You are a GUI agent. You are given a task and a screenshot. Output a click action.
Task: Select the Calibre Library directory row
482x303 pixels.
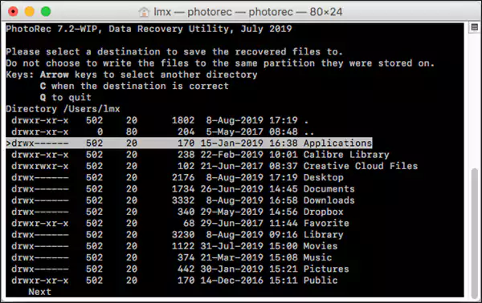coord(200,155)
